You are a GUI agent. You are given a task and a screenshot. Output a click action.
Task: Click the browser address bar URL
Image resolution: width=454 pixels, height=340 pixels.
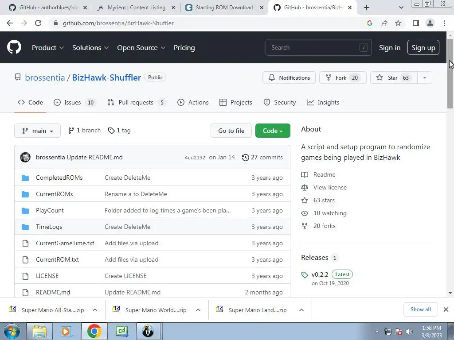pyautogui.click(x=118, y=23)
